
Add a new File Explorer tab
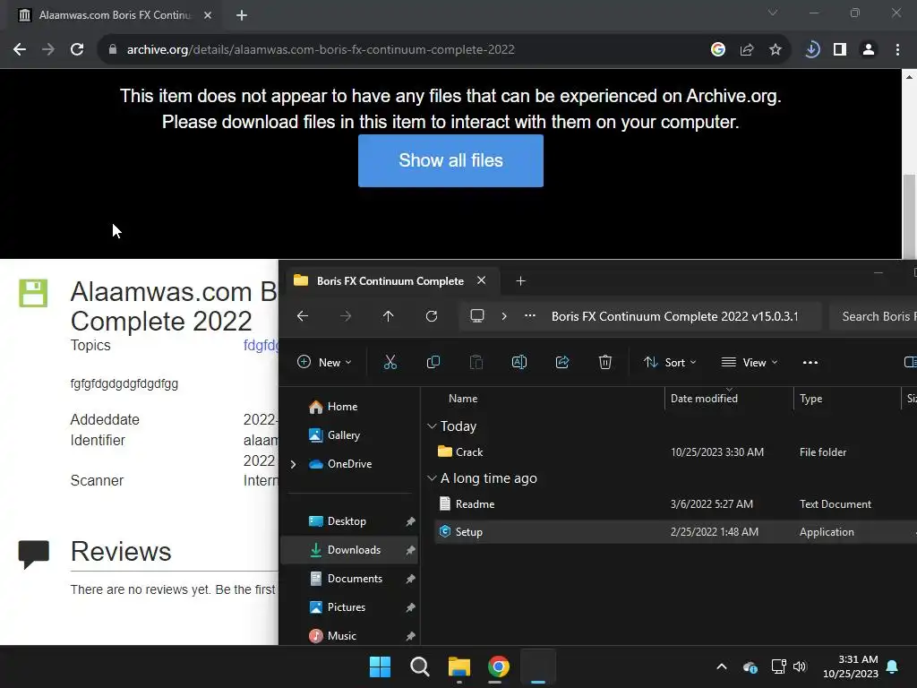click(520, 281)
